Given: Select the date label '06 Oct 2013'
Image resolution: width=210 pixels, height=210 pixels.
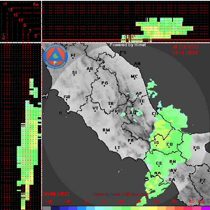Looking at the screenshot, I should 185,47.
